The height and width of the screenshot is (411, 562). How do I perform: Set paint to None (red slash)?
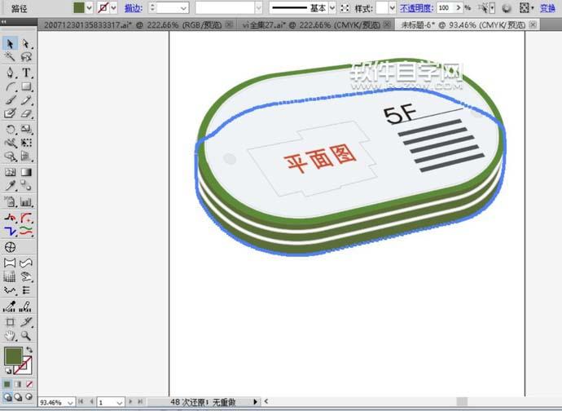[29, 383]
